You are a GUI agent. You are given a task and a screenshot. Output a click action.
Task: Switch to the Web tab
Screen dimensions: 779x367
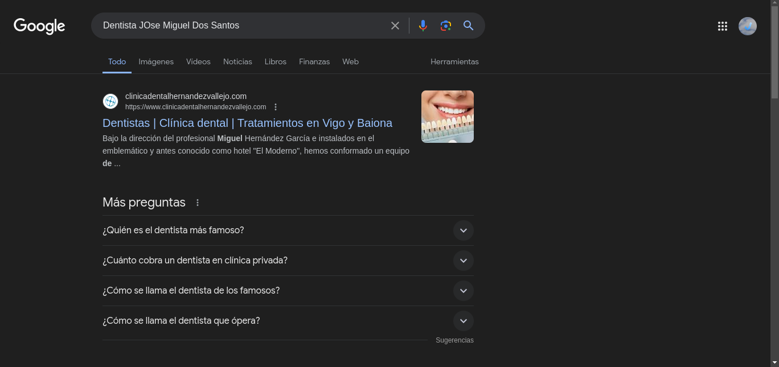coord(350,61)
